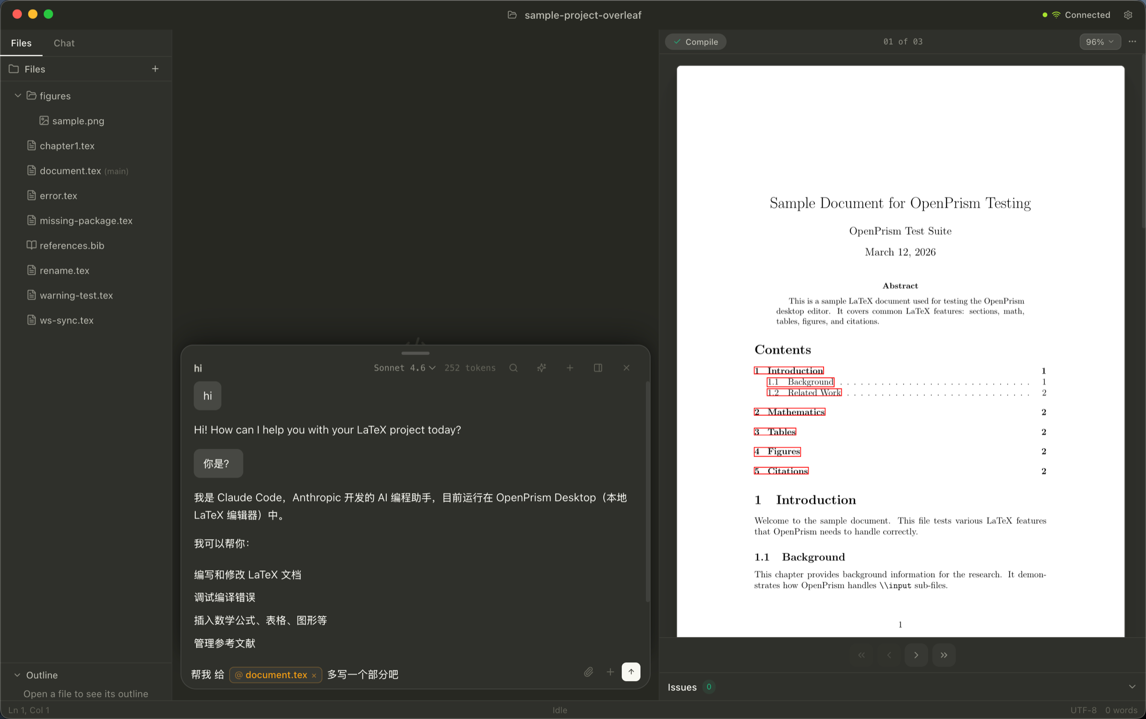Switch to the Chat tab
This screenshot has height=719, width=1146.
coord(64,43)
